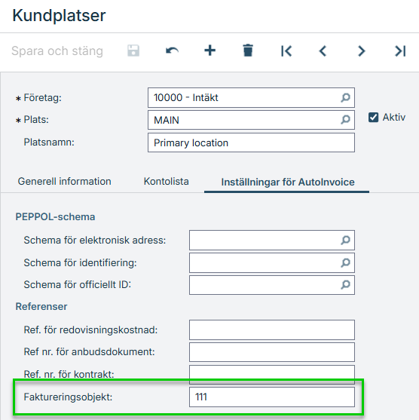Click Ref. för redovisningskostnad field
Viewport: 419px width, 420px height.
click(x=272, y=330)
